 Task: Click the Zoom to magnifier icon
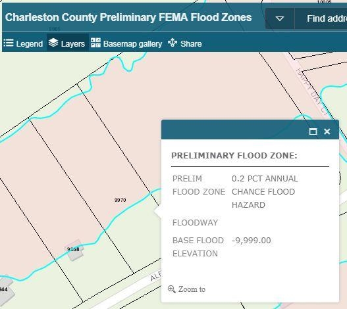(x=171, y=289)
